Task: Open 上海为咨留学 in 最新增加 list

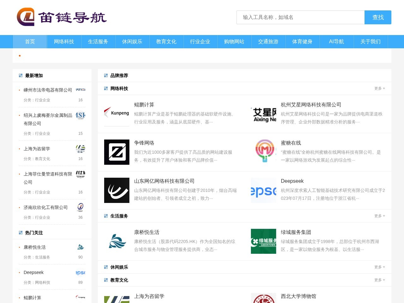Action: coord(37,149)
